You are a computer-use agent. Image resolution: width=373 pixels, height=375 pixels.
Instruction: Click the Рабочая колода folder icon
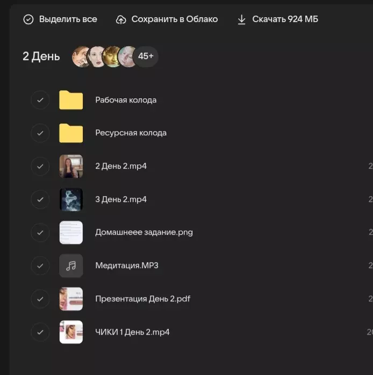pos(71,100)
